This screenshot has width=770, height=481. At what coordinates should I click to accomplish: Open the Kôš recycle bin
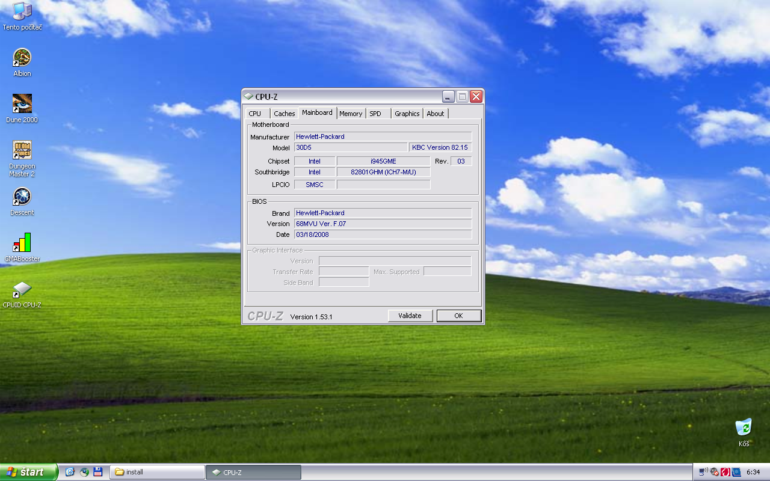(x=744, y=433)
